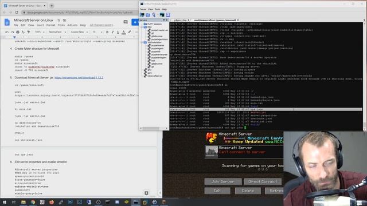The width and height of the screenshot is (367, 206).
Task: Click the move-to-folder icon beside document title
Action: click(64, 21)
